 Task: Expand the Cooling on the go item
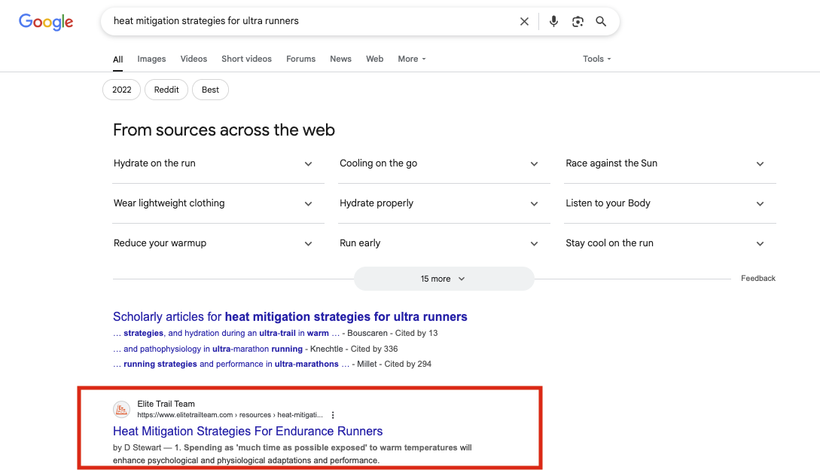tap(444, 163)
